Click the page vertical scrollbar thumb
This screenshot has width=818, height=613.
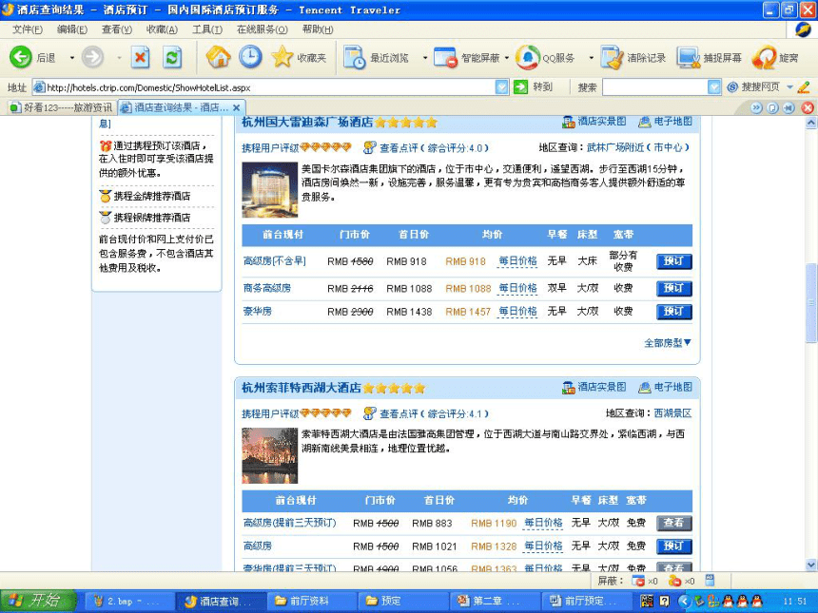coord(811,303)
